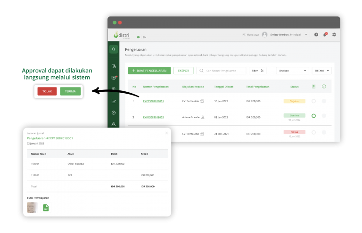Switch language to ID
Viewport: 362px width, 233px height.
coord(138,37)
